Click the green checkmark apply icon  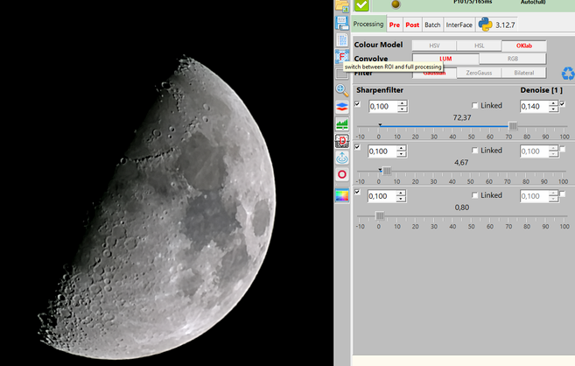[x=361, y=5]
